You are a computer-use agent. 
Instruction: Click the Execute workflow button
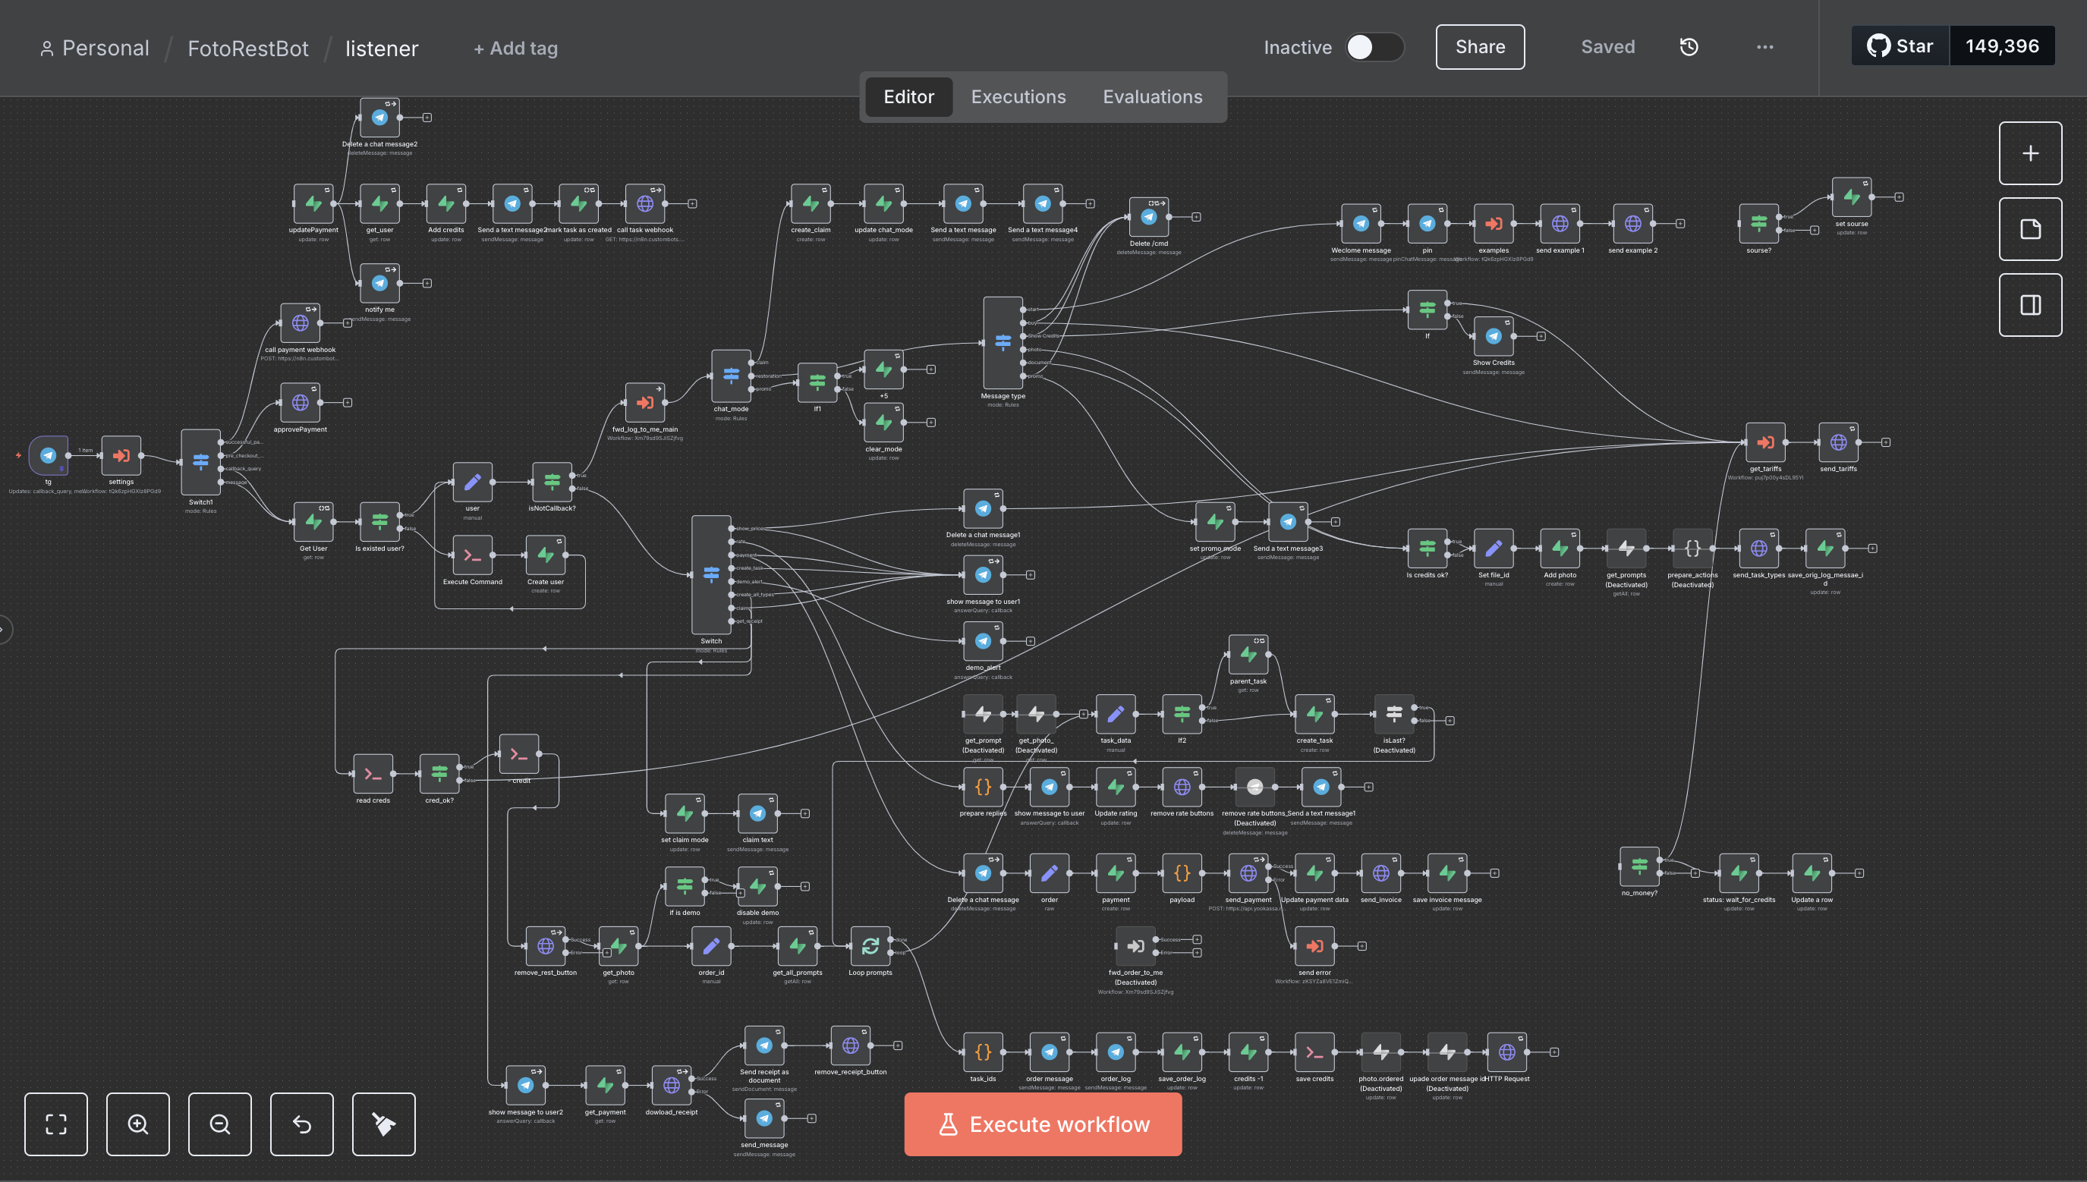pos(1043,1124)
